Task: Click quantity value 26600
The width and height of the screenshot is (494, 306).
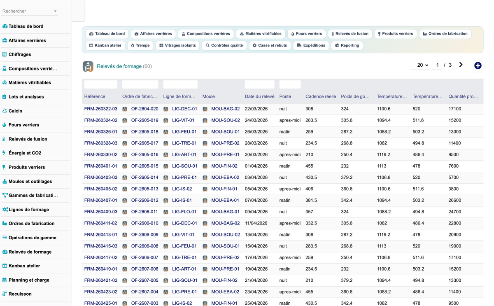Action: (454, 200)
